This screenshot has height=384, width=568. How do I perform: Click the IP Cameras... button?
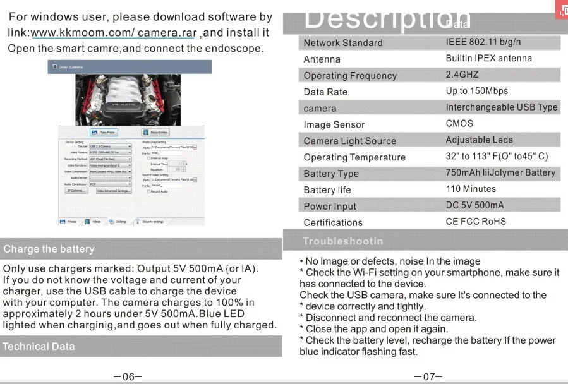click(76, 191)
